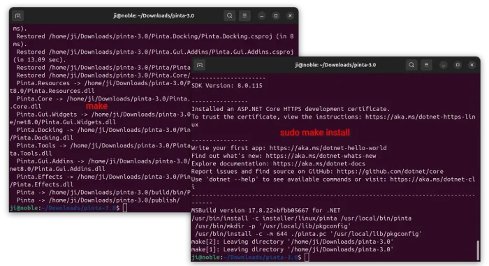Viewport: 489px width, 266px height.
Task: Open the dotnet-https-linux link in front terminal
Action: [x=420, y=117]
